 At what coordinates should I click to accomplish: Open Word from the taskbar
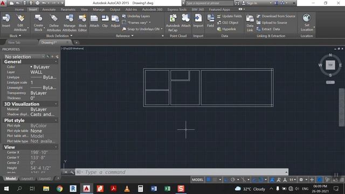tap(154, 189)
